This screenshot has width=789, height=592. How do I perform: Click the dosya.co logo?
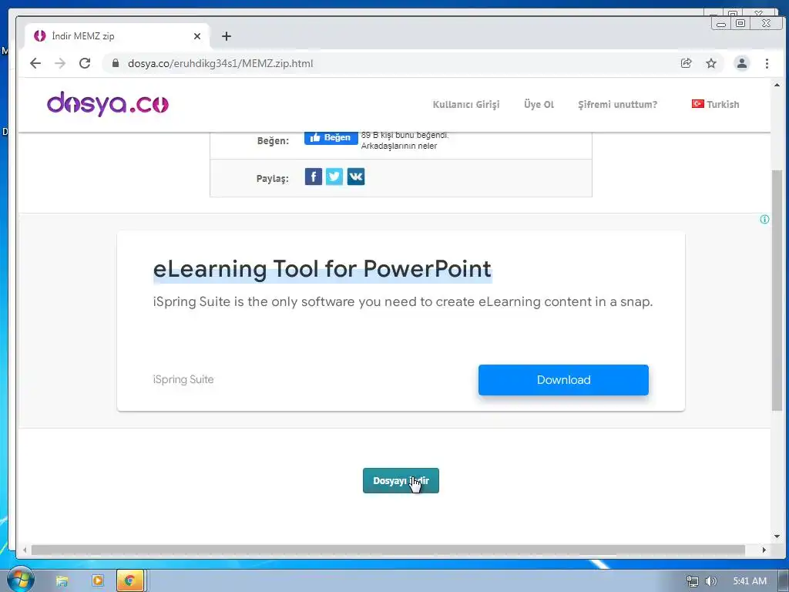click(x=108, y=104)
